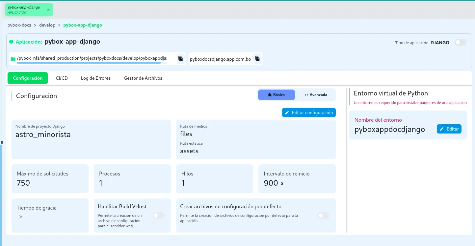
Task: Click the Entorno virtual de Python heading
Action: [x=391, y=93]
